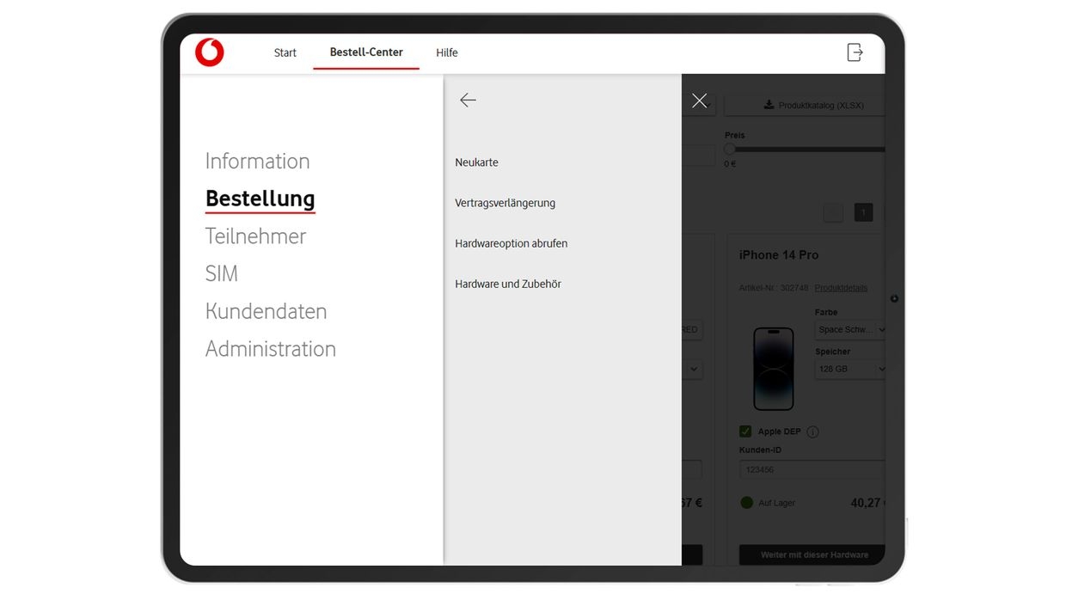Click the green Auf Lager status dot
Image resolution: width=1066 pixels, height=600 pixels.
745,502
